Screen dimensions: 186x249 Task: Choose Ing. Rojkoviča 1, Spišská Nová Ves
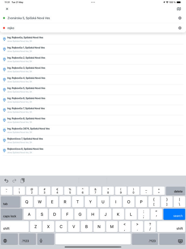point(93,49)
